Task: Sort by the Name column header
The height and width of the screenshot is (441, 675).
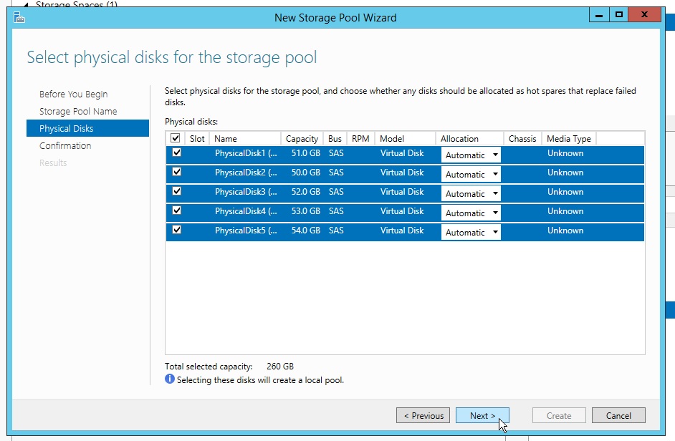Action: [245, 139]
